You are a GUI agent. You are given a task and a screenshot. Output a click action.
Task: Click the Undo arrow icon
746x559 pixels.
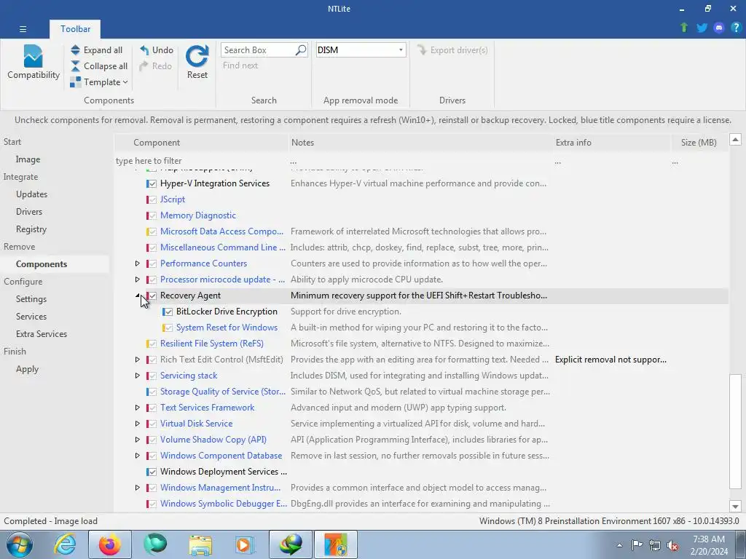pyautogui.click(x=144, y=50)
